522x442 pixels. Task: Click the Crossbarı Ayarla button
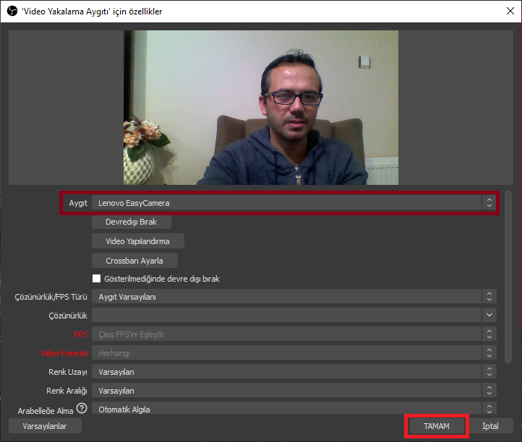coord(134,261)
